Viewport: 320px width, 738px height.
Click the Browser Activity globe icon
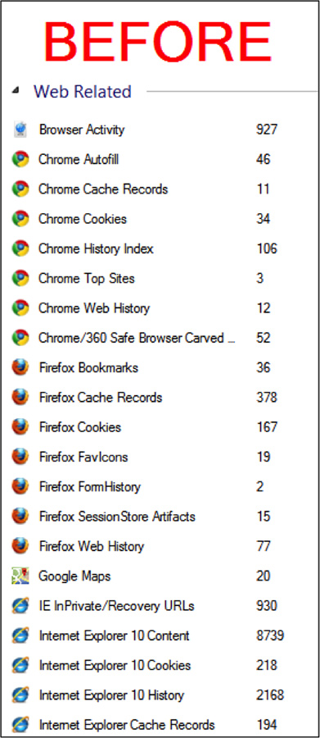[x=20, y=130]
